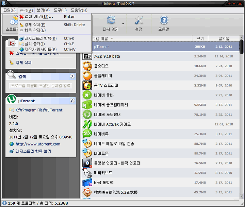Click the 159 개 프로그램 status bar text
The image size is (245, 207).
(22, 203)
